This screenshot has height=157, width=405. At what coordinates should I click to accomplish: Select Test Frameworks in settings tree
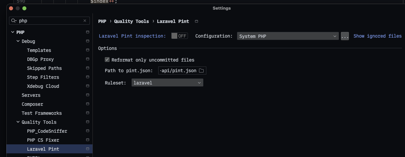click(x=42, y=113)
